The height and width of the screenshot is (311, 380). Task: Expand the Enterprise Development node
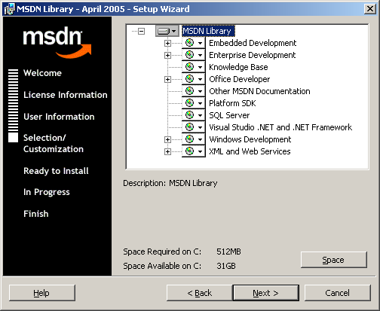click(x=167, y=55)
